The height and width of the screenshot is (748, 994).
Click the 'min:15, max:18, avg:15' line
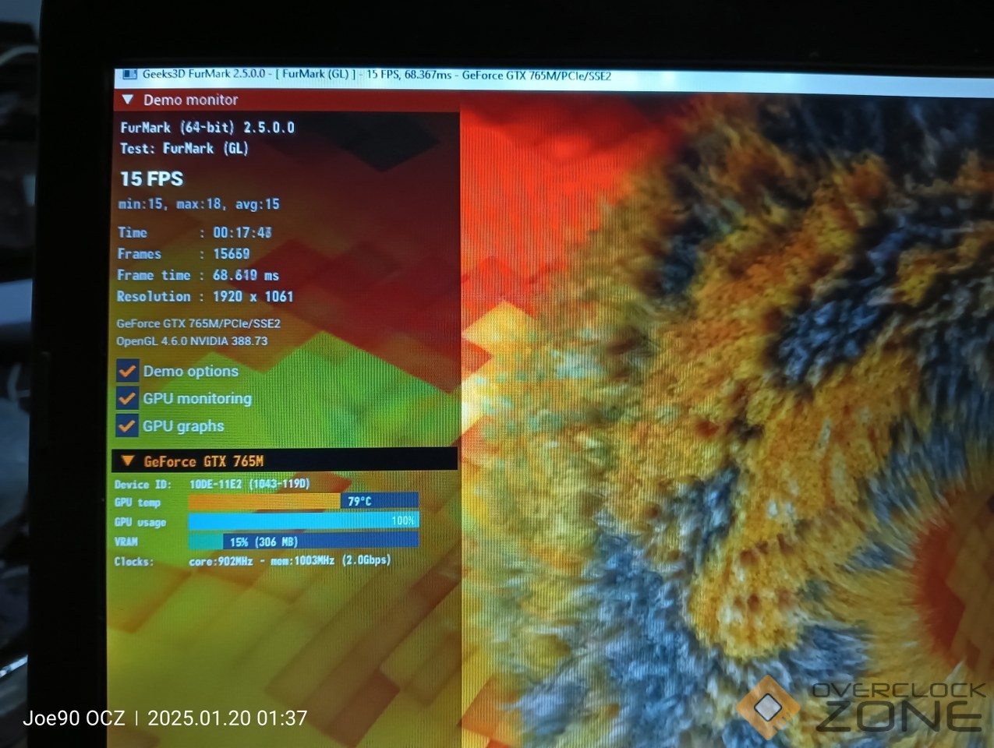[199, 204]
